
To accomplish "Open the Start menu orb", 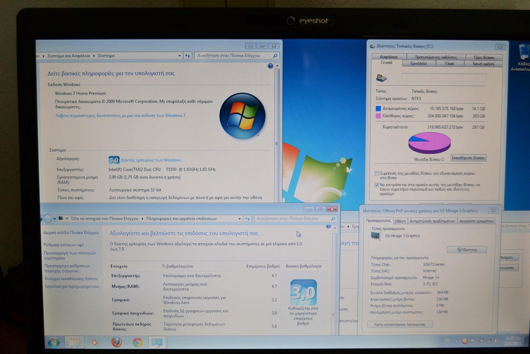I will click(54, 342).
